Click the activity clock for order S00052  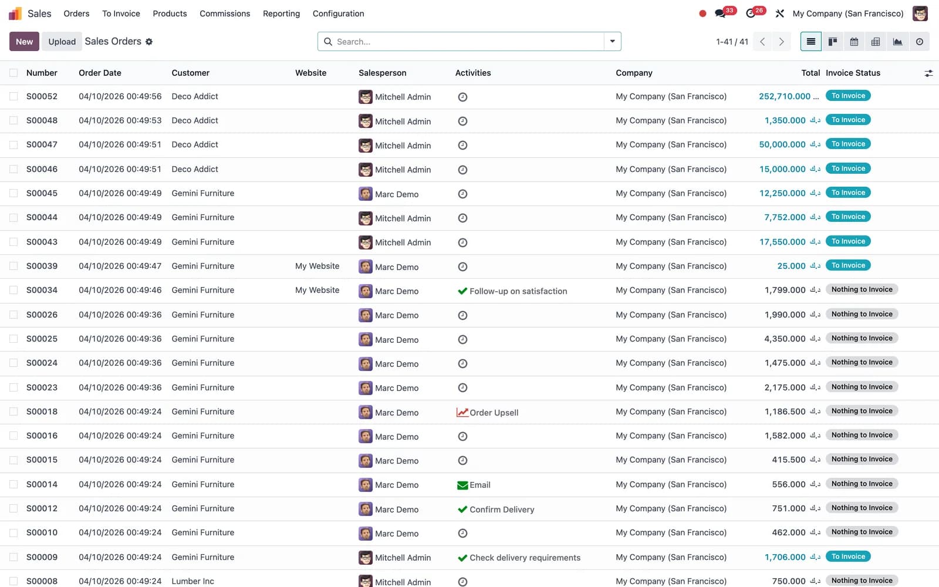[462, 97]
